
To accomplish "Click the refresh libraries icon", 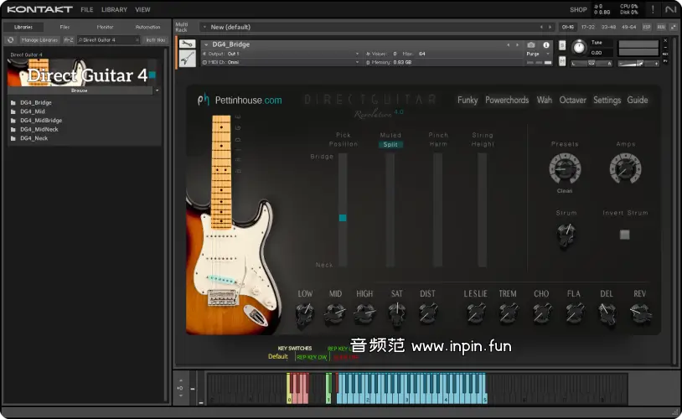I will [11, 39].
